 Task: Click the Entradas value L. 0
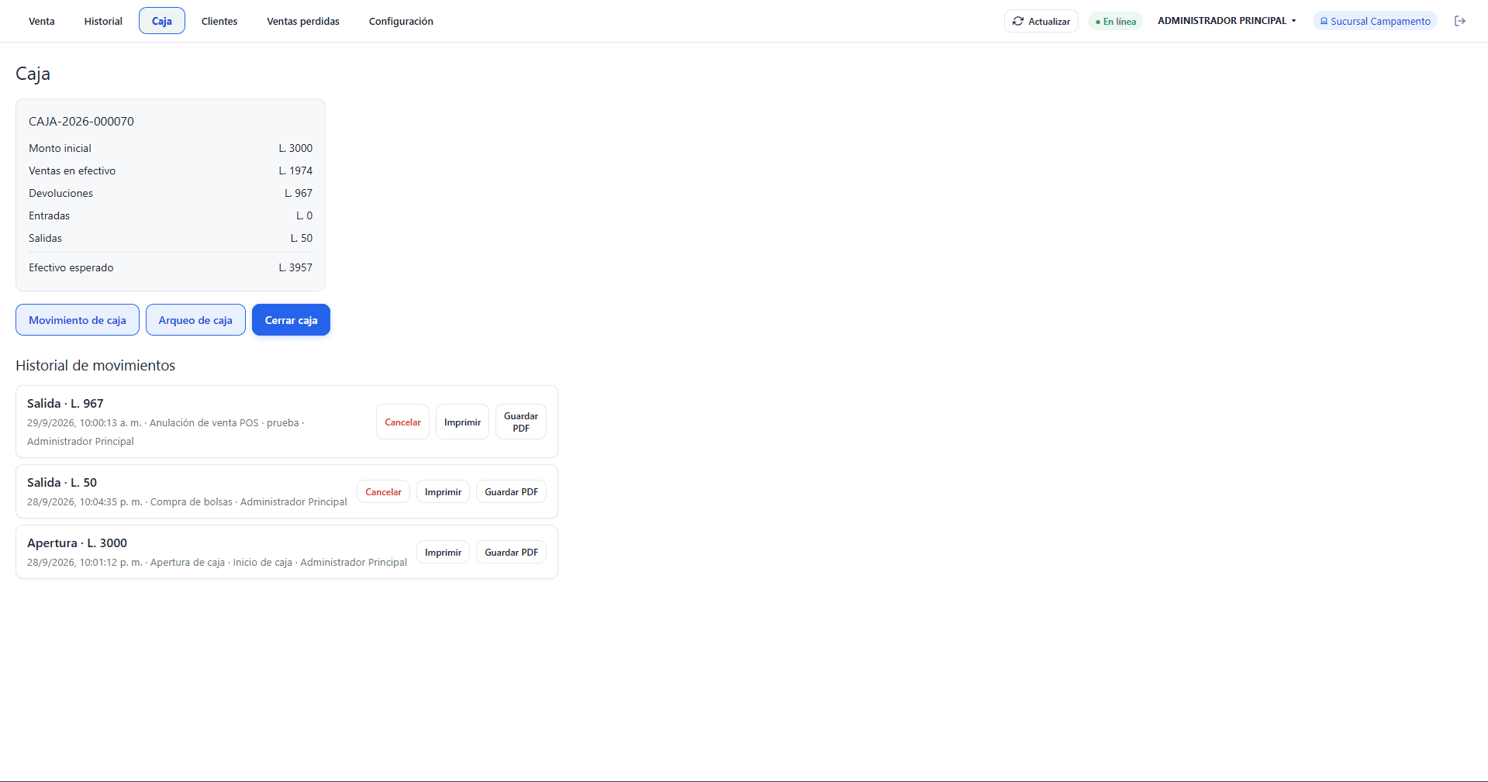pyautogui.click(x=304, y=215)
